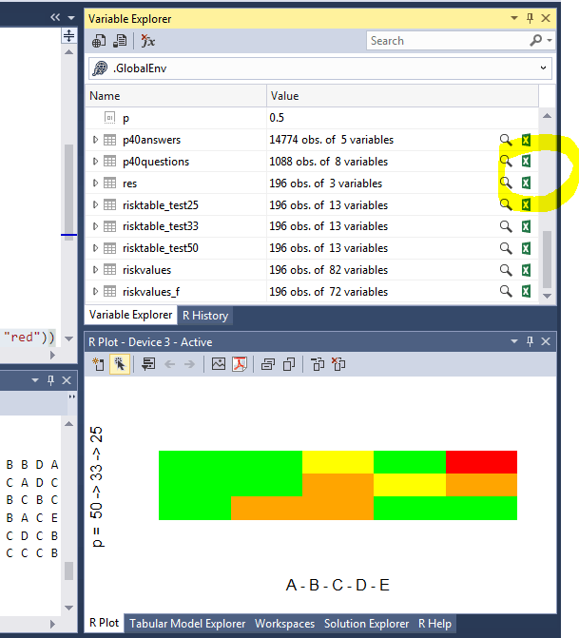The height and width of the screenshot is (638, 579).
Task: Open Variable Explorer window options dropdown arrow
Action: pyautogui.click(x=514, y=18)
